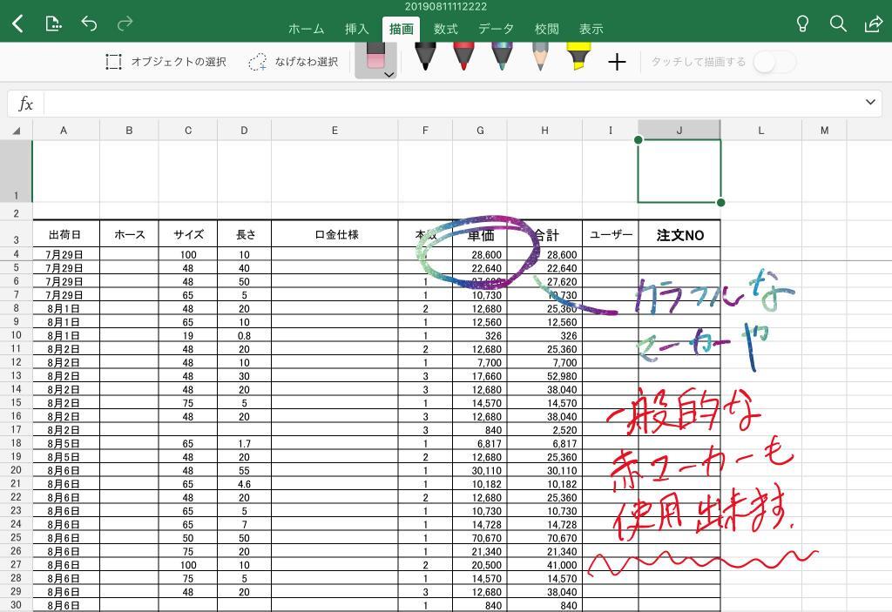Undo the last action
The image size is (892, 612).
88,24
